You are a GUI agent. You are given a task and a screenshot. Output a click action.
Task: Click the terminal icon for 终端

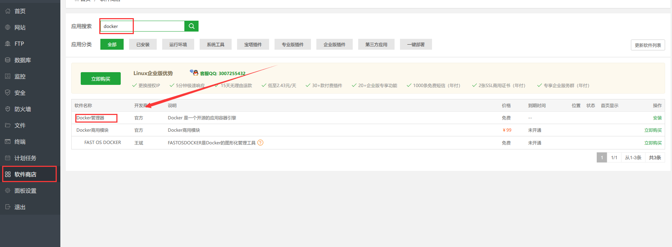pos(8,141)
